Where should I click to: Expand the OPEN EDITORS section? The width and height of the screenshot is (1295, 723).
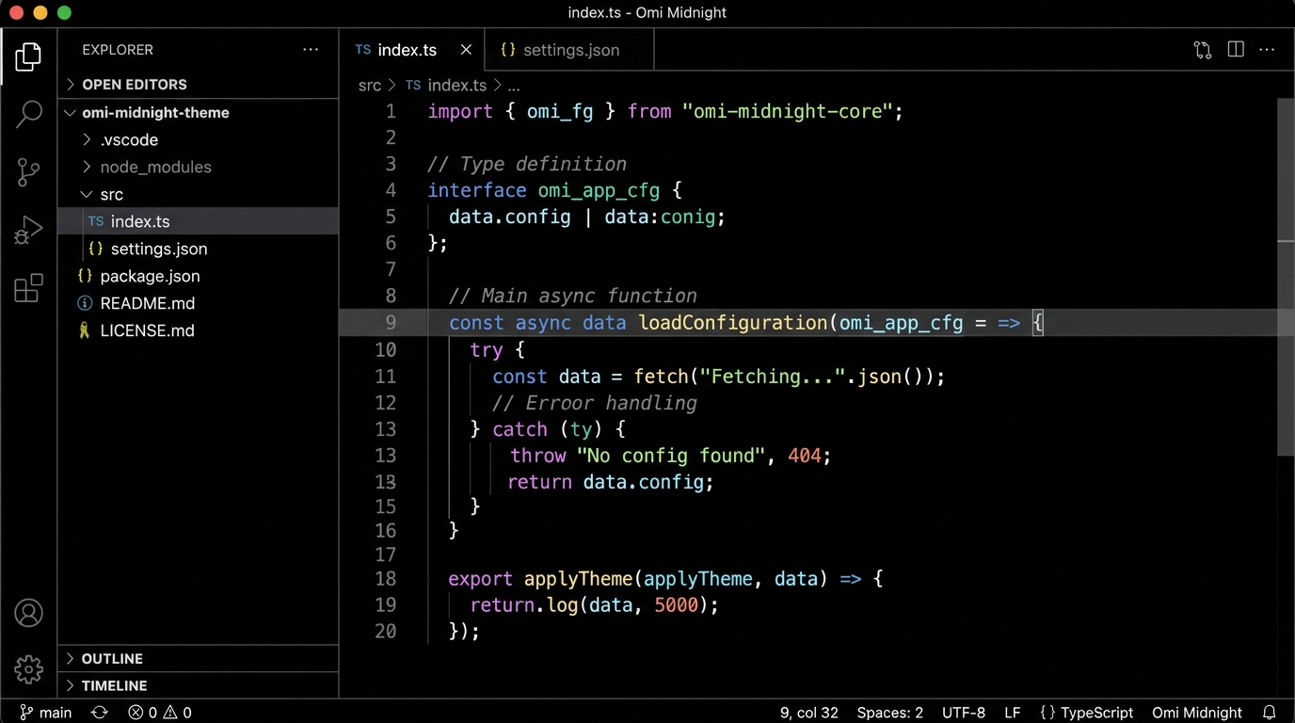(198, 85)
